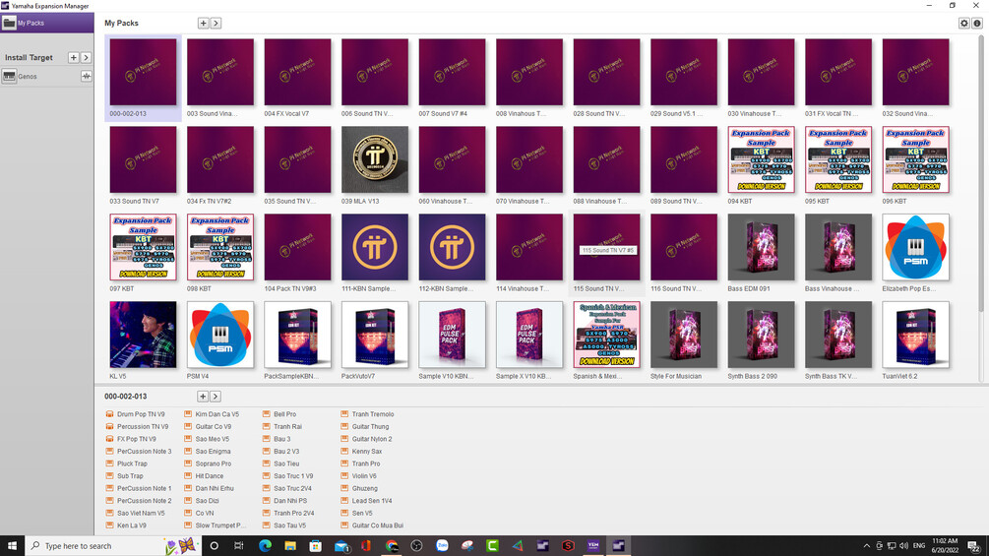Select the KL V5 pack photo
This screenshot has width=989, height=556.
143,335
